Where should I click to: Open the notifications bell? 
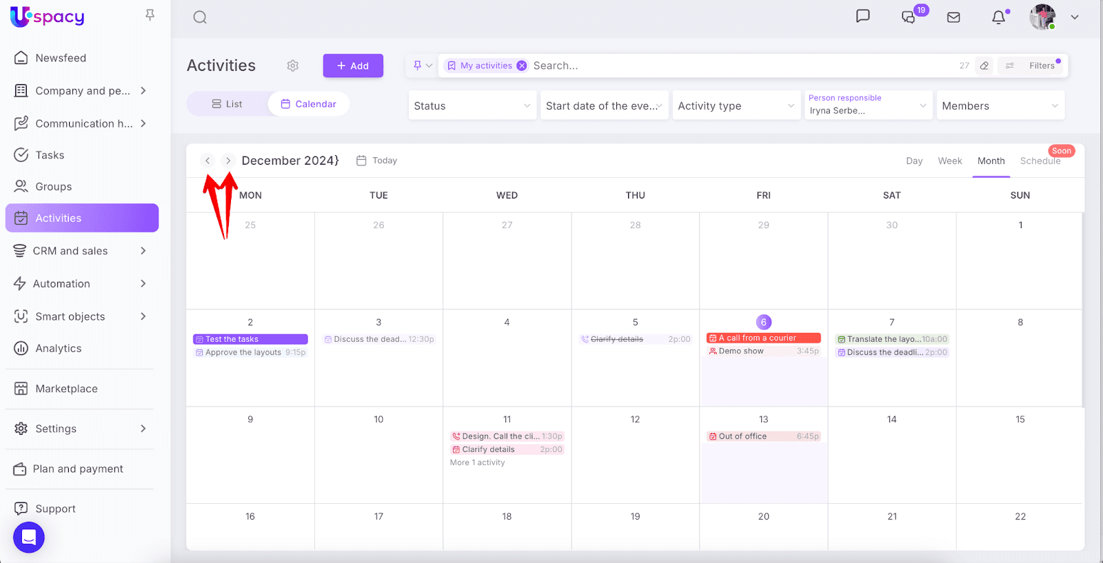coord(998,17)
